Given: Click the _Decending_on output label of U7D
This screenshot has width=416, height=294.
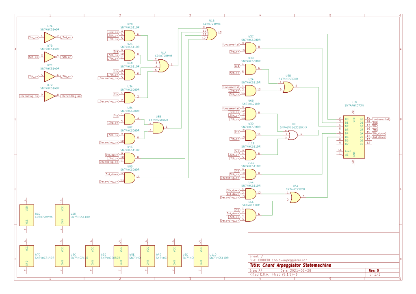Looking at the screenshot, I should (71, 96).
